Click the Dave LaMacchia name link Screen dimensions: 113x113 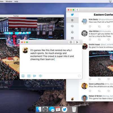pyautogui.click(x=96, y=84)
